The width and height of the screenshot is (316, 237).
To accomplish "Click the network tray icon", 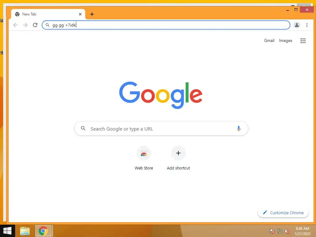I will pos(280,231).
